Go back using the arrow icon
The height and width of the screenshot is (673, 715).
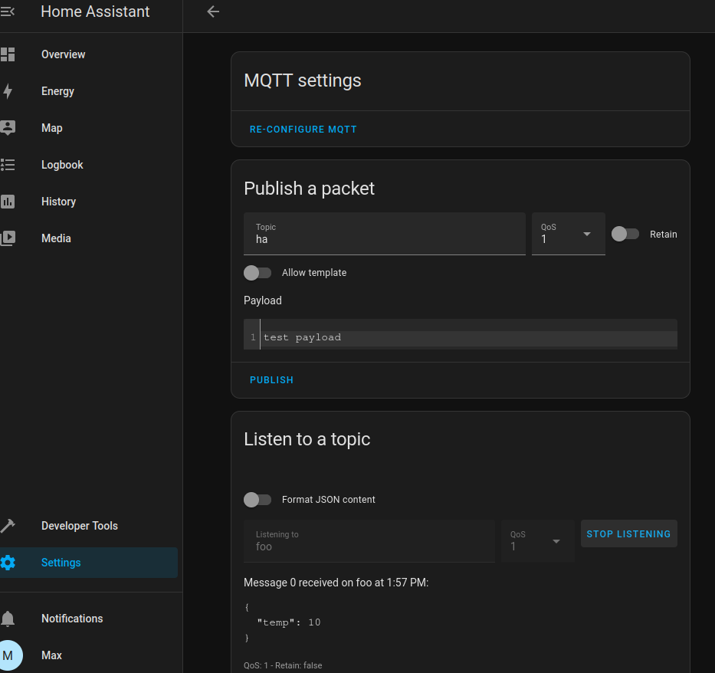(x=213, y=11)
